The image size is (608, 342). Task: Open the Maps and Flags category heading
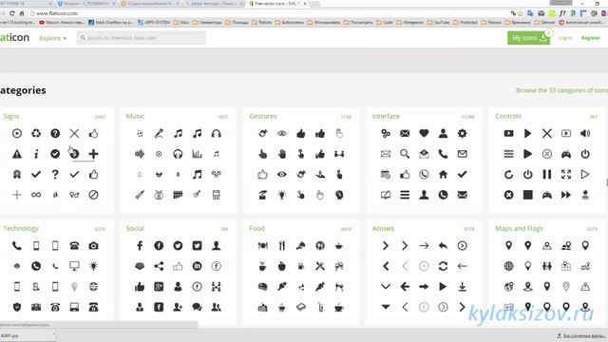(519, 229)
